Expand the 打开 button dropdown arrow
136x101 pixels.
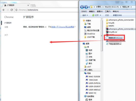(x=101, y=15)
